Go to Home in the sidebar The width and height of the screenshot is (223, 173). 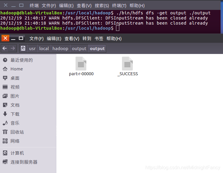(x=17, y=69)
